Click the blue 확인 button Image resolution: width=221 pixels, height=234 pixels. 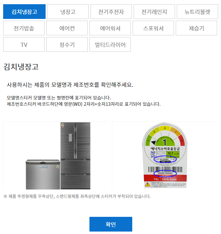click(111, 224)
